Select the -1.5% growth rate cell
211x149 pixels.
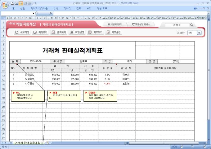[x=107, y=84]
